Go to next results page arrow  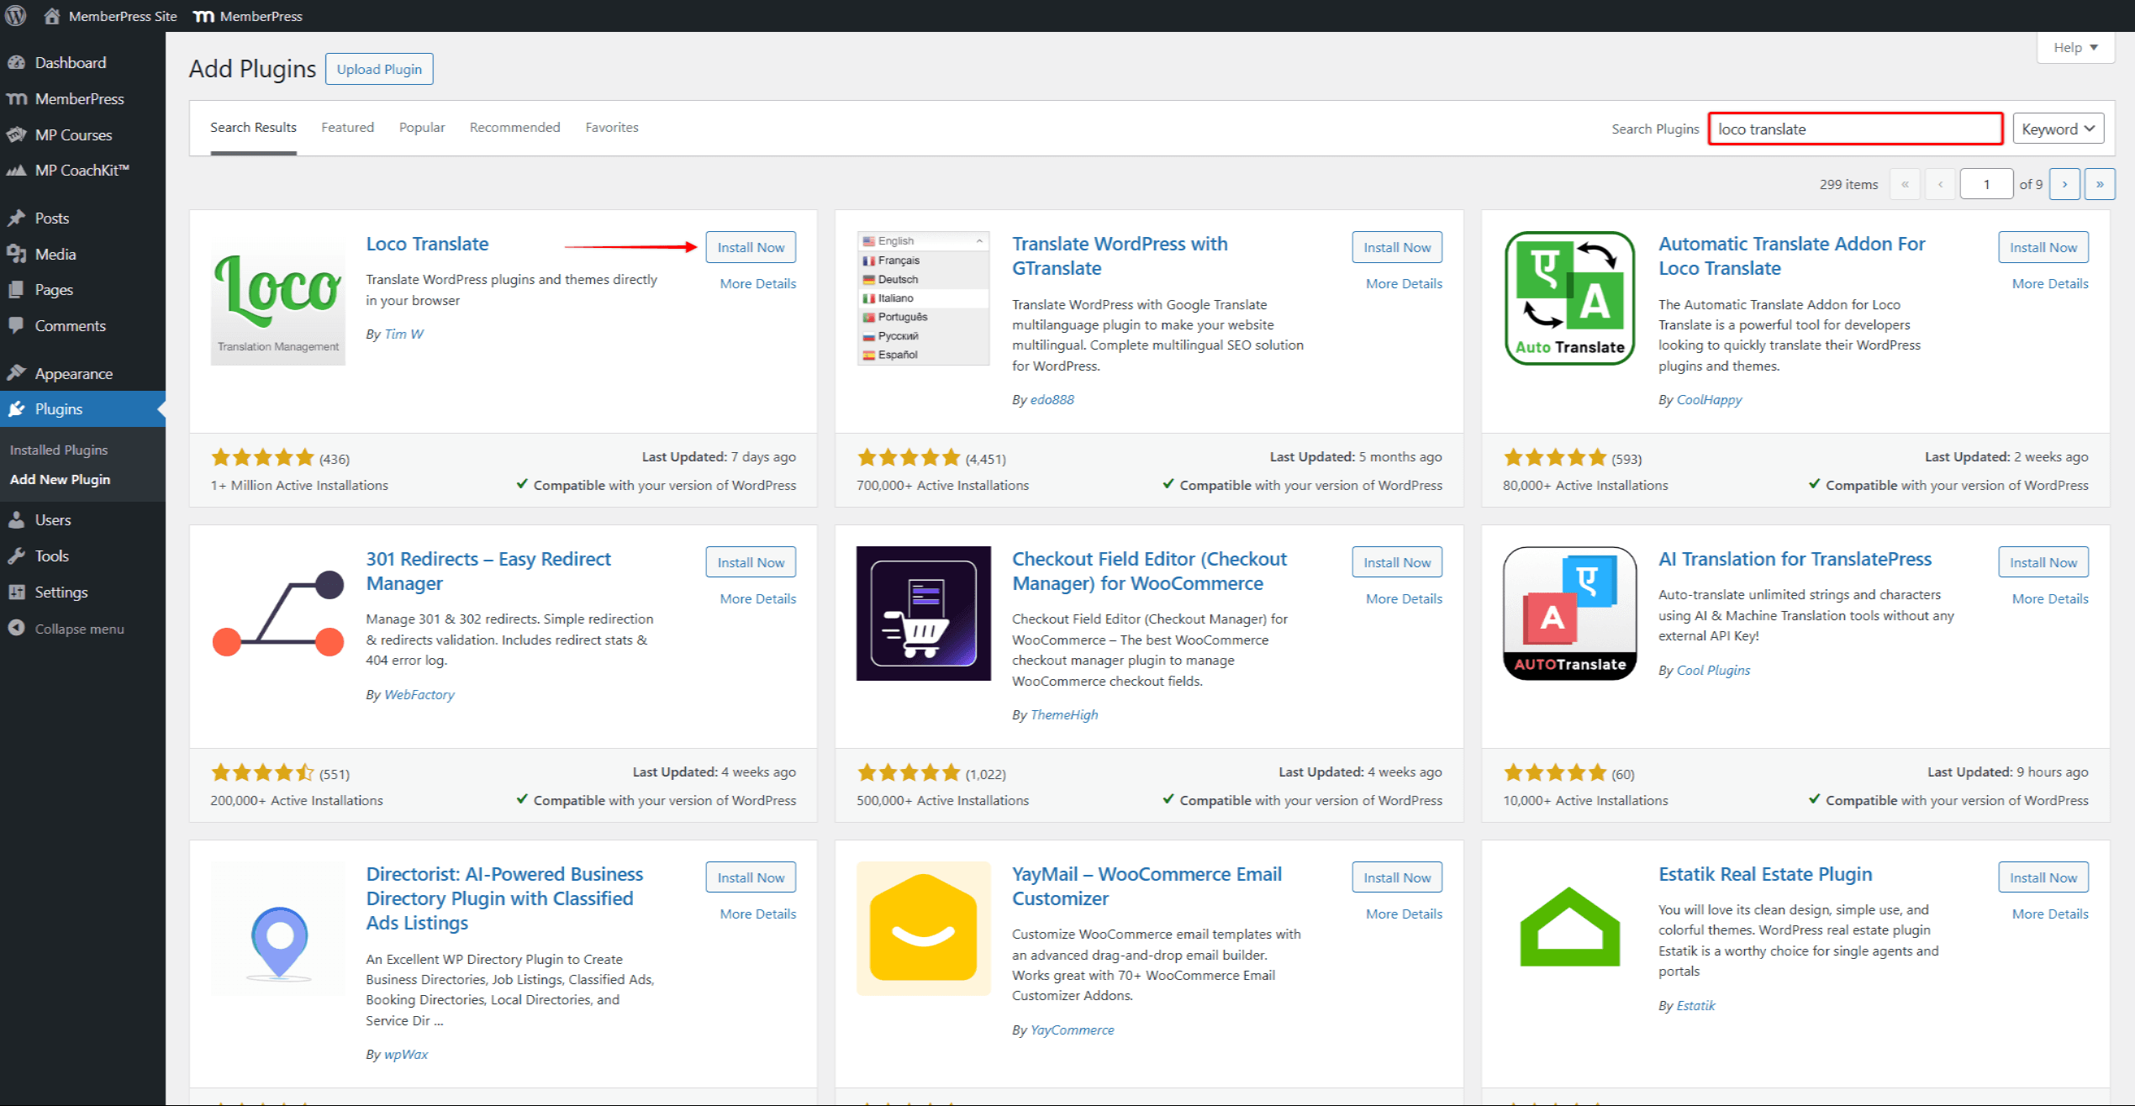tap(2064, 184)
